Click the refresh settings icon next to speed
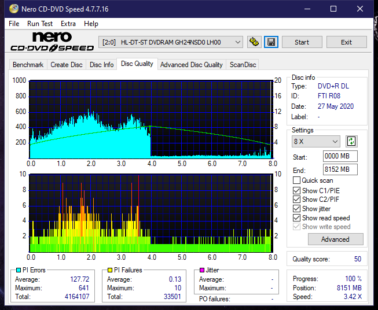 [351, 141]
